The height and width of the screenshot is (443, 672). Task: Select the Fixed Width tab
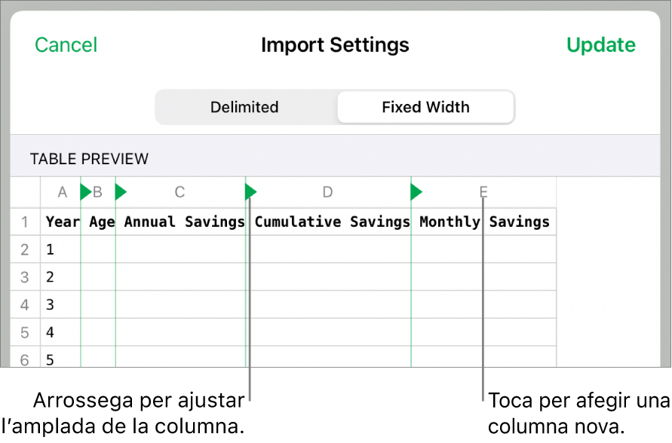425,107
